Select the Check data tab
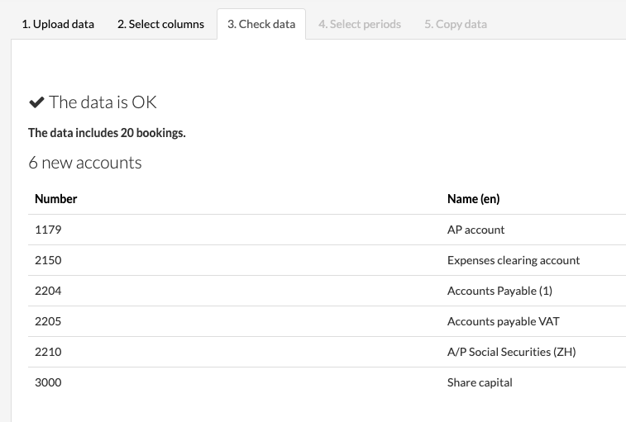626x422 pixels. pyautogui.click(x=261, y=24)
